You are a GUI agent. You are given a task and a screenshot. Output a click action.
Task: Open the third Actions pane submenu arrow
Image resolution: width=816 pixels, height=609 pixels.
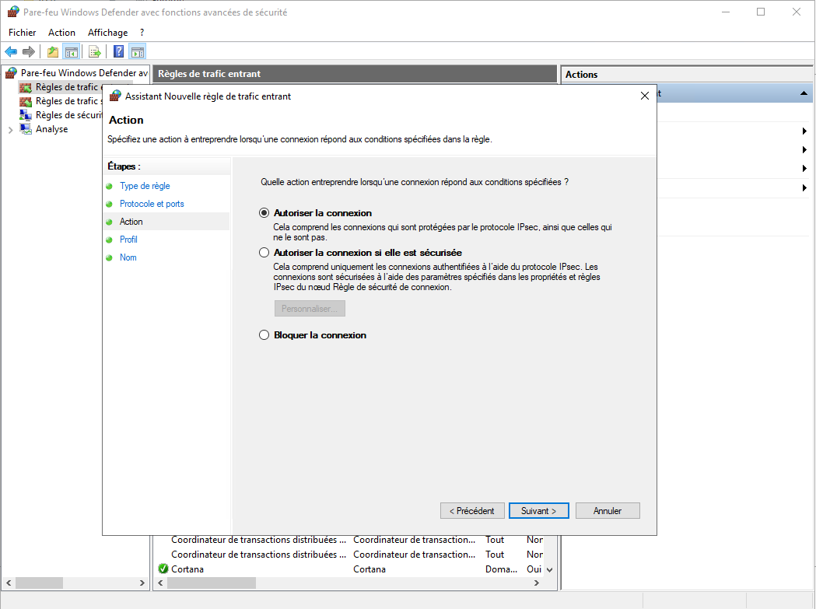[x=804, y=169]
